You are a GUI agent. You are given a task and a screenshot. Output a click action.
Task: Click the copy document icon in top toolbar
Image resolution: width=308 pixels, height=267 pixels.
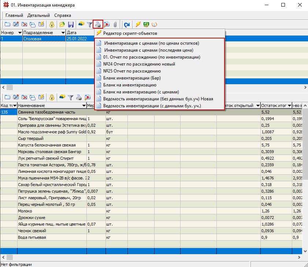33,25
